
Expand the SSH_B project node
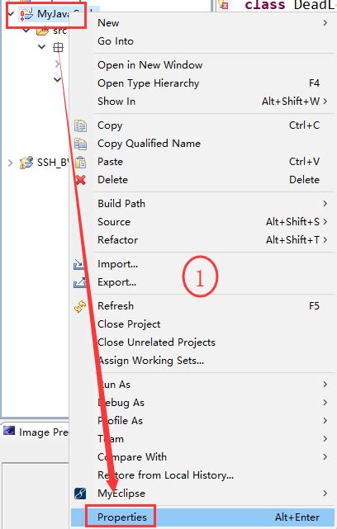(x=11, y=163)
